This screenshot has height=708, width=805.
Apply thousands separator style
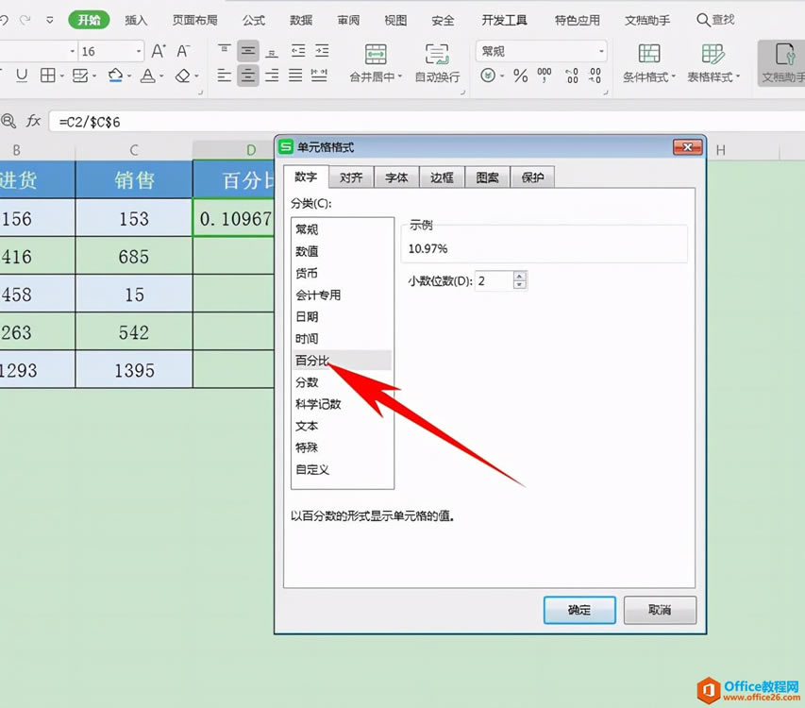click(545, 75)
